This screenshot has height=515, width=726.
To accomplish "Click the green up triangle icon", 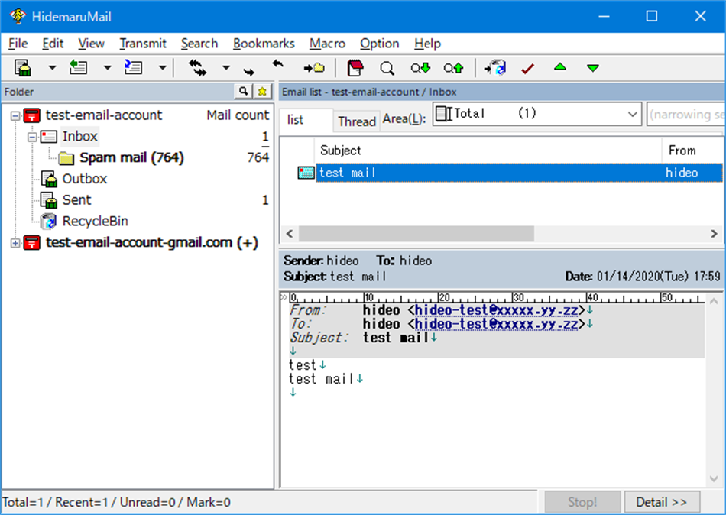I will click(x=560, y=67).
